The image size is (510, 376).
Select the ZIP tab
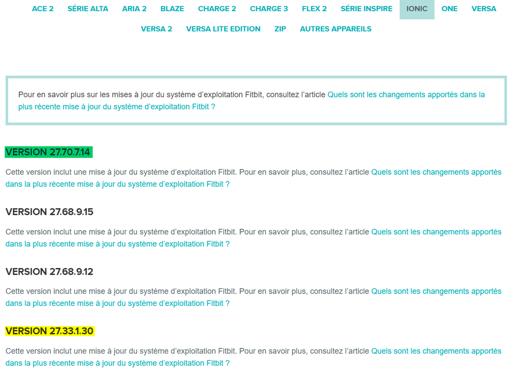[x=280, y=29]
